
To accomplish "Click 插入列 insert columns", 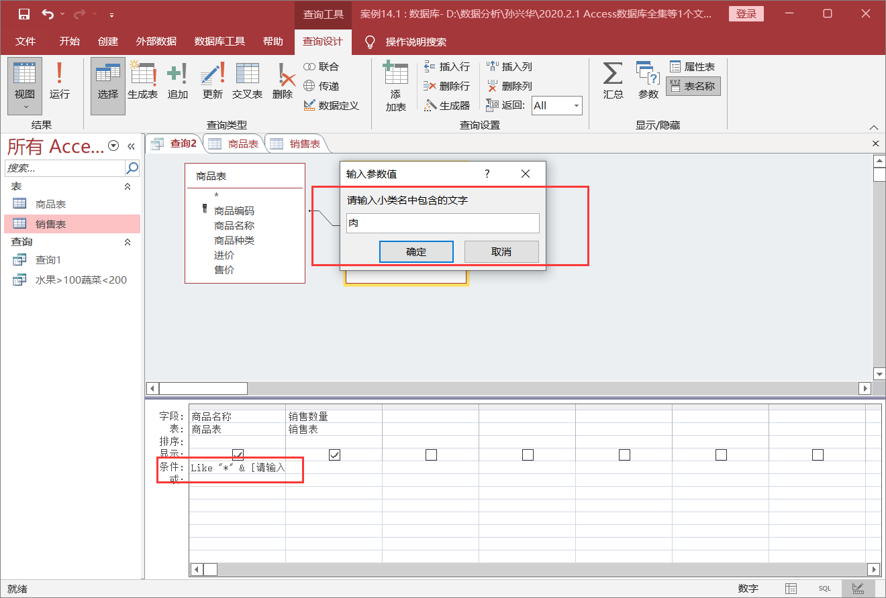I will tap(509, 66).
